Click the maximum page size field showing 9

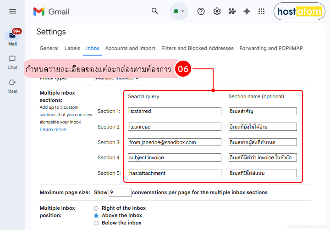point(120,192)
